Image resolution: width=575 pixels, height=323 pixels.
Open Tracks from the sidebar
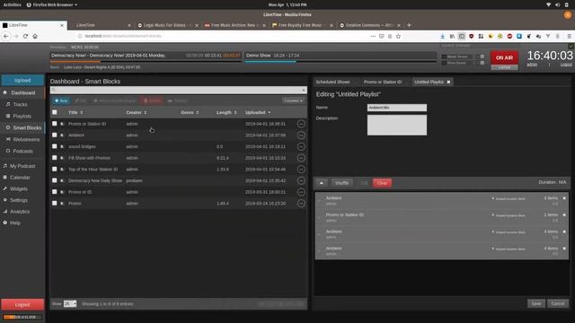click(20, 104)
